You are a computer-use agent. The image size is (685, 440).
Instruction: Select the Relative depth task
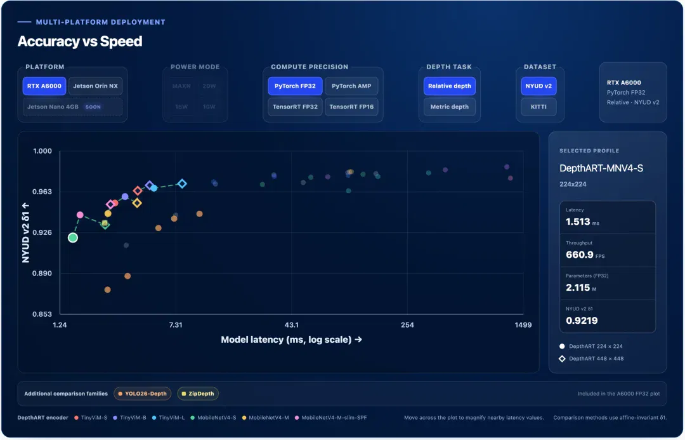pyautogui.click(x=450, y=86)
